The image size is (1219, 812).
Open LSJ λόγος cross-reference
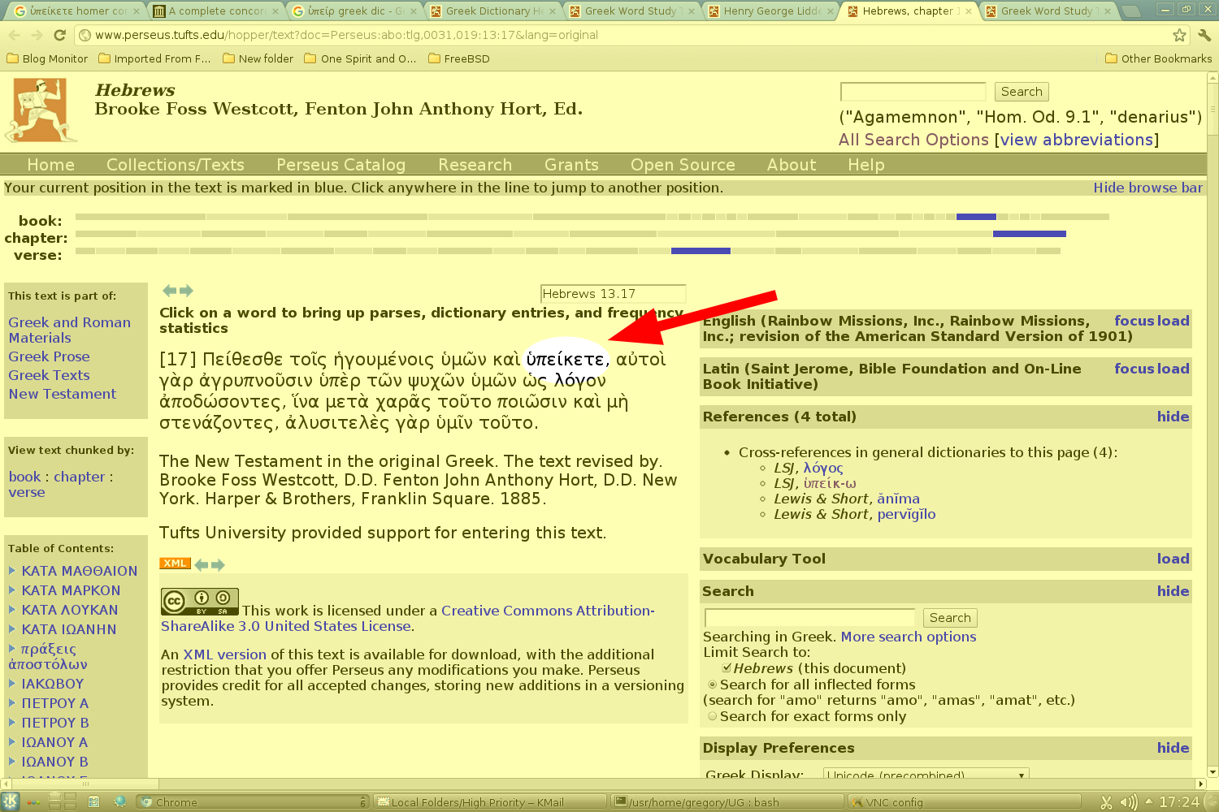(823, 468)
